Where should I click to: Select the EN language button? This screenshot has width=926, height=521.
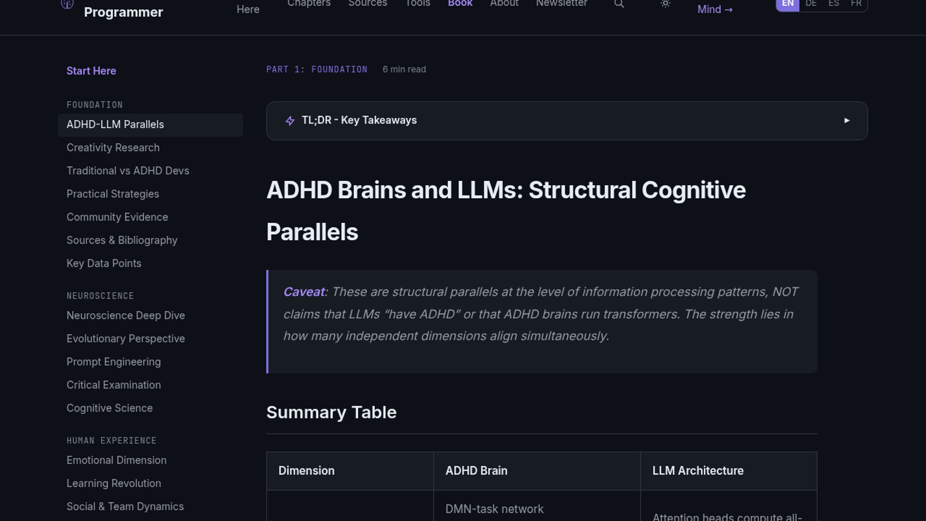click(x=788, y=4)
